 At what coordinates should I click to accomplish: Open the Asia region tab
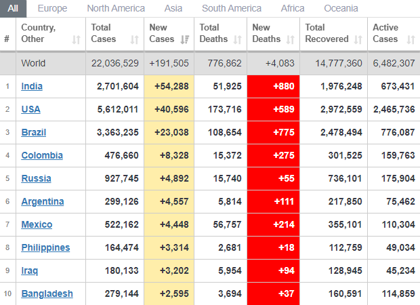[x=173, y=8]
